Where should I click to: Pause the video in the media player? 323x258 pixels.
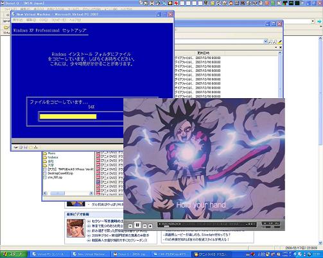pos(137,225)
